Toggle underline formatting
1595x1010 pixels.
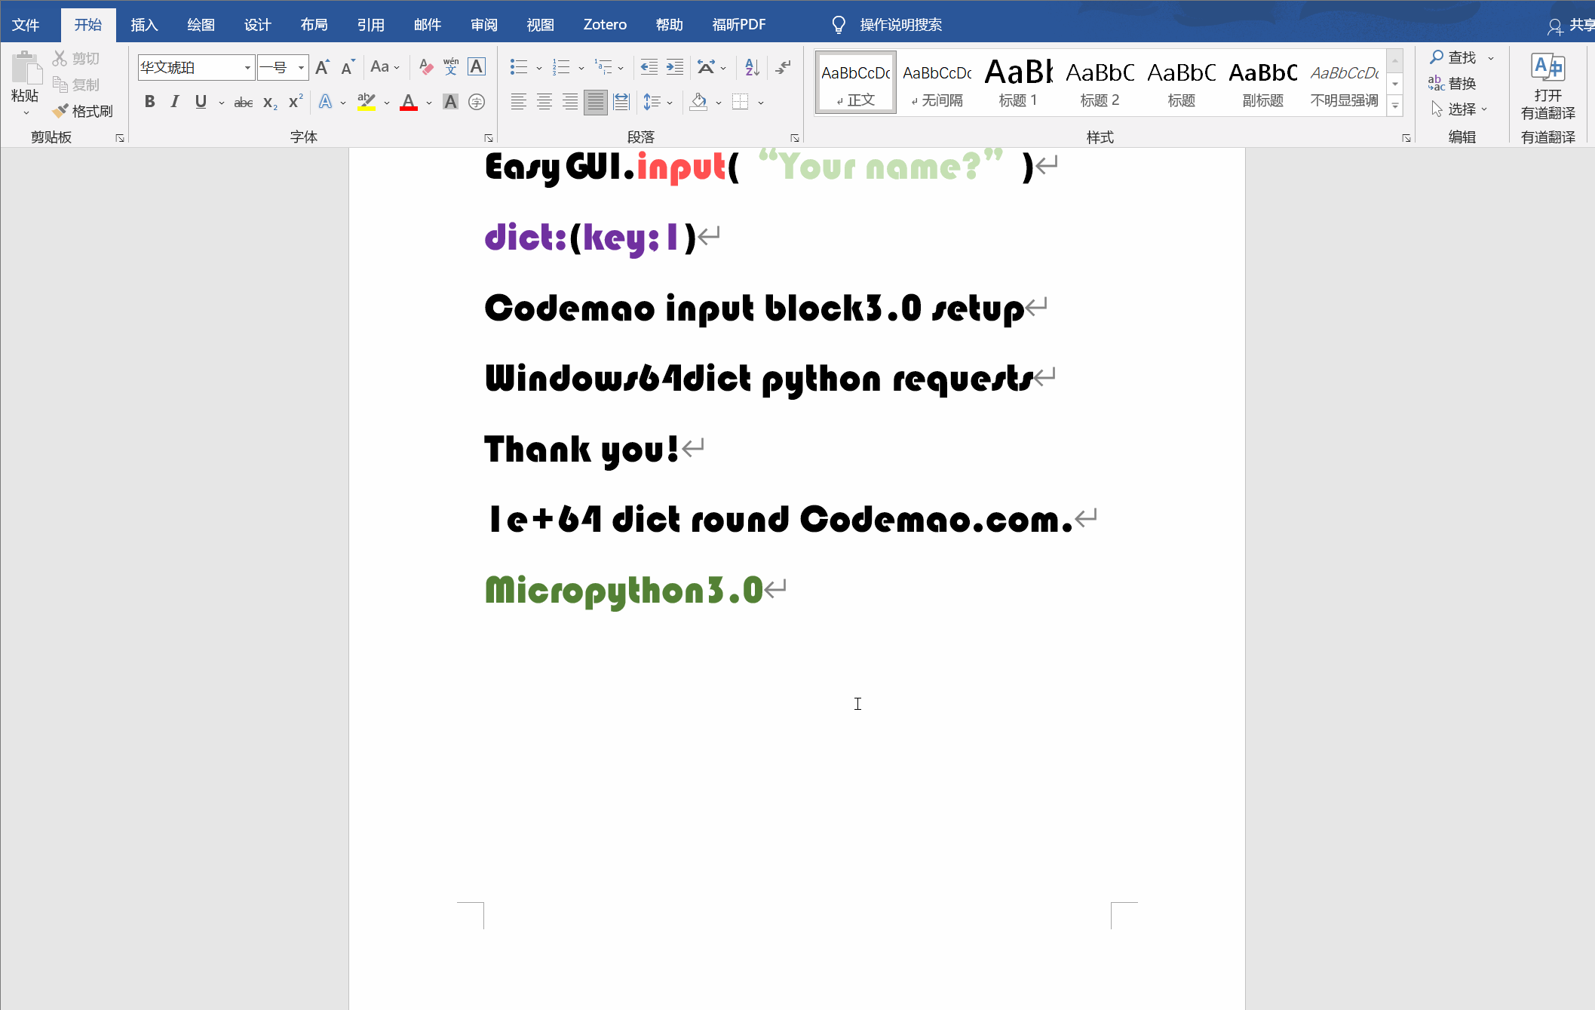pos(201,102)
